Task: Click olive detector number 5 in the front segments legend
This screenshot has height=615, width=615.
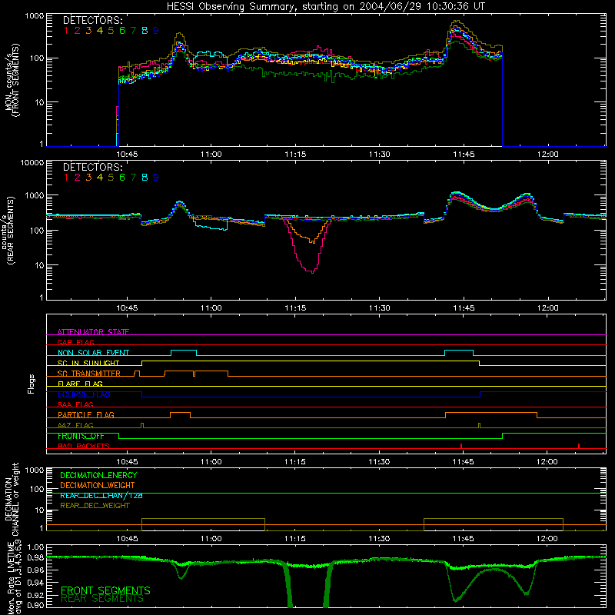Action: [111, 31]
